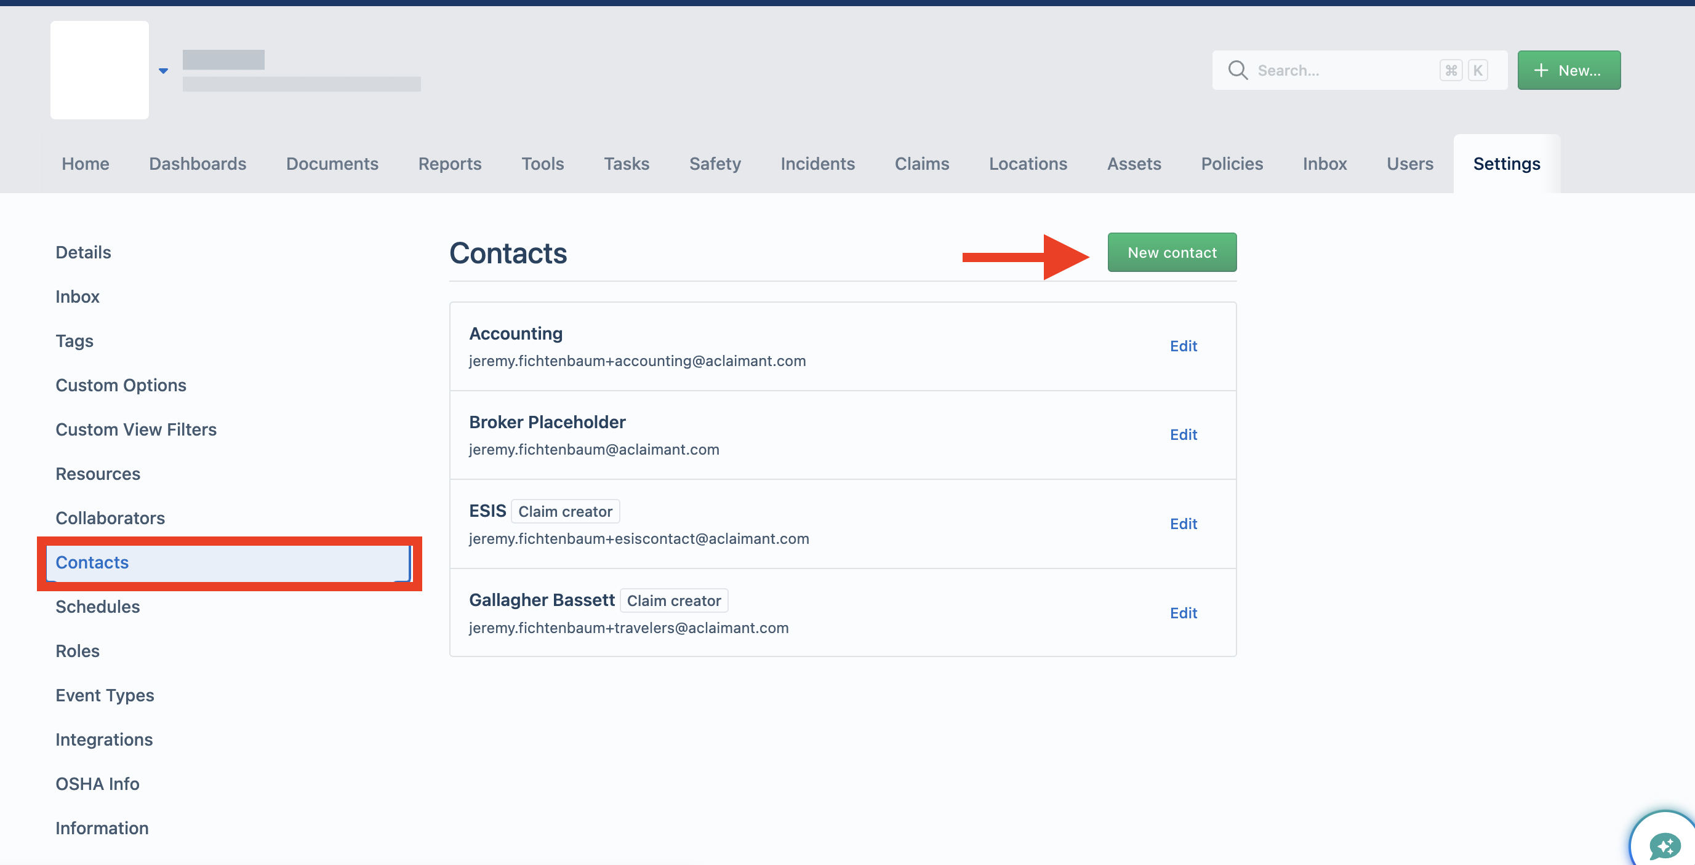Click the New contact button

pos(1172,253)
